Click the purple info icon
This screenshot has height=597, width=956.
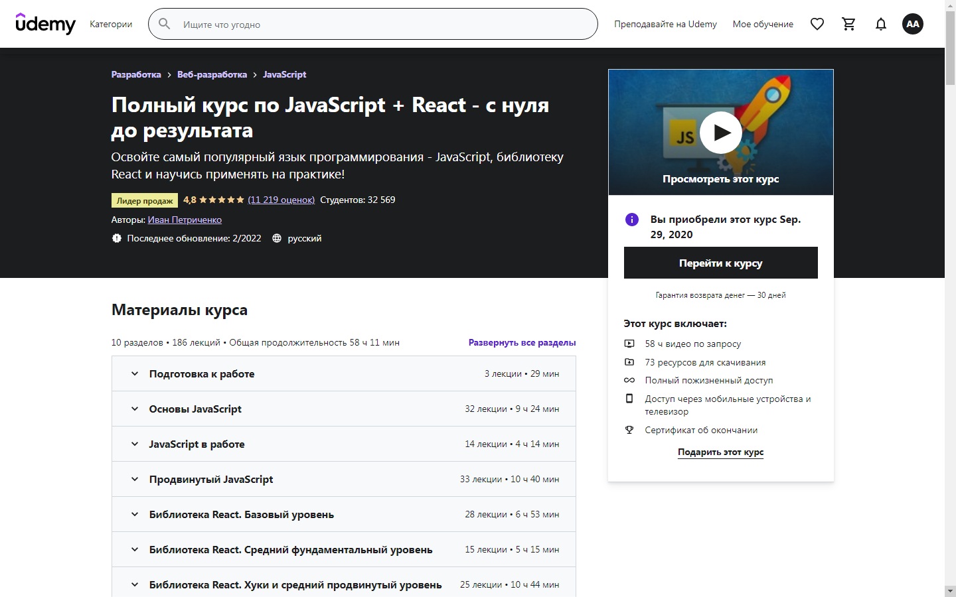point(632,220)
